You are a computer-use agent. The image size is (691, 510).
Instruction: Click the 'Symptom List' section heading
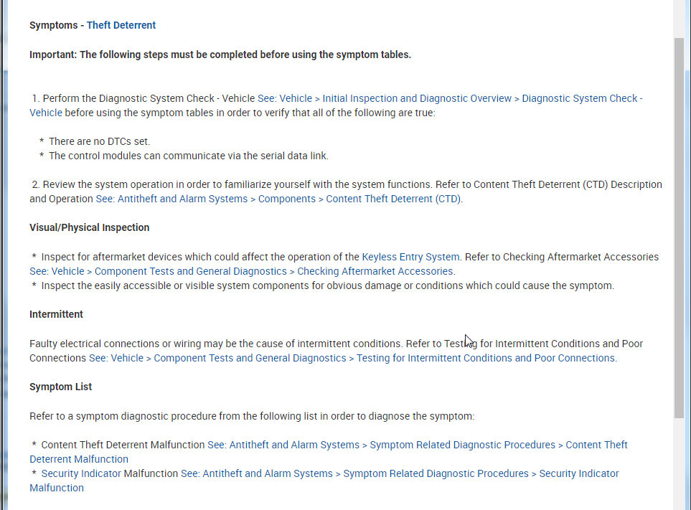click(60, 387)
